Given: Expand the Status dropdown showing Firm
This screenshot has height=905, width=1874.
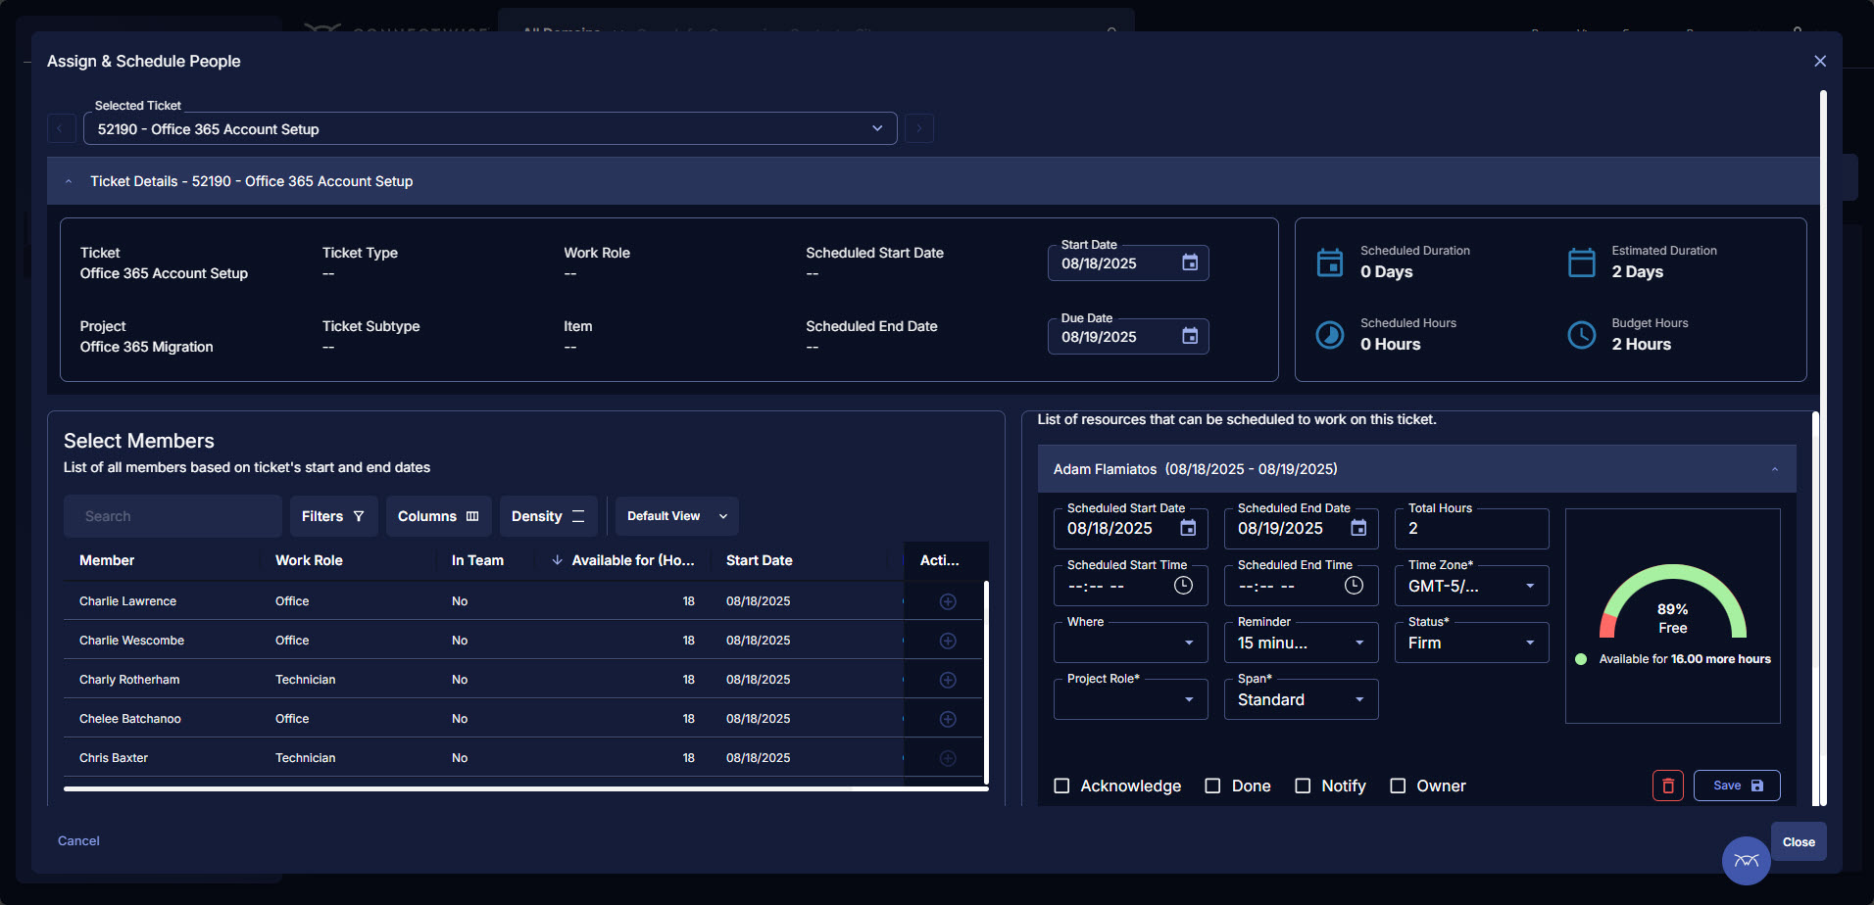Looking at the screenshot, I should click(x=1471, y=643).
